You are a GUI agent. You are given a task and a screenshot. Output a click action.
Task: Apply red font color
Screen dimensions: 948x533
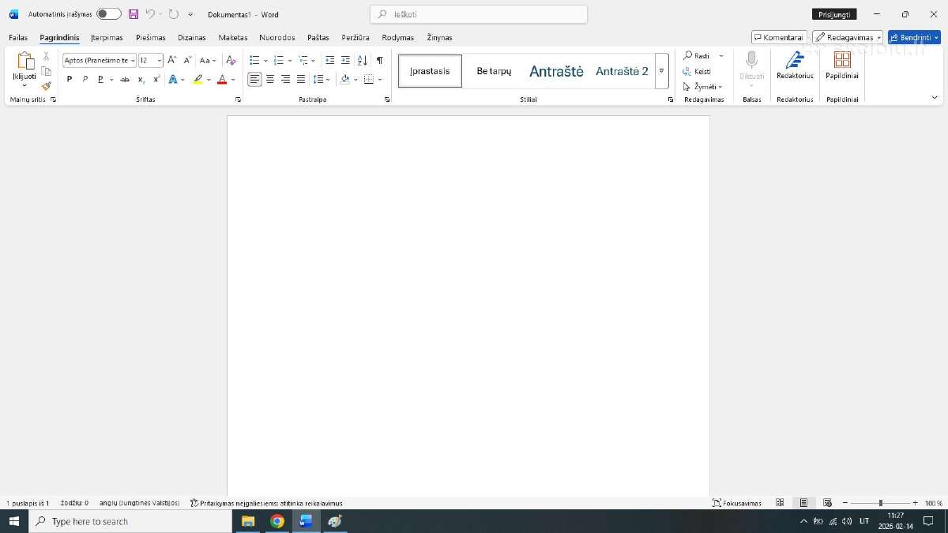coord(222,79)
